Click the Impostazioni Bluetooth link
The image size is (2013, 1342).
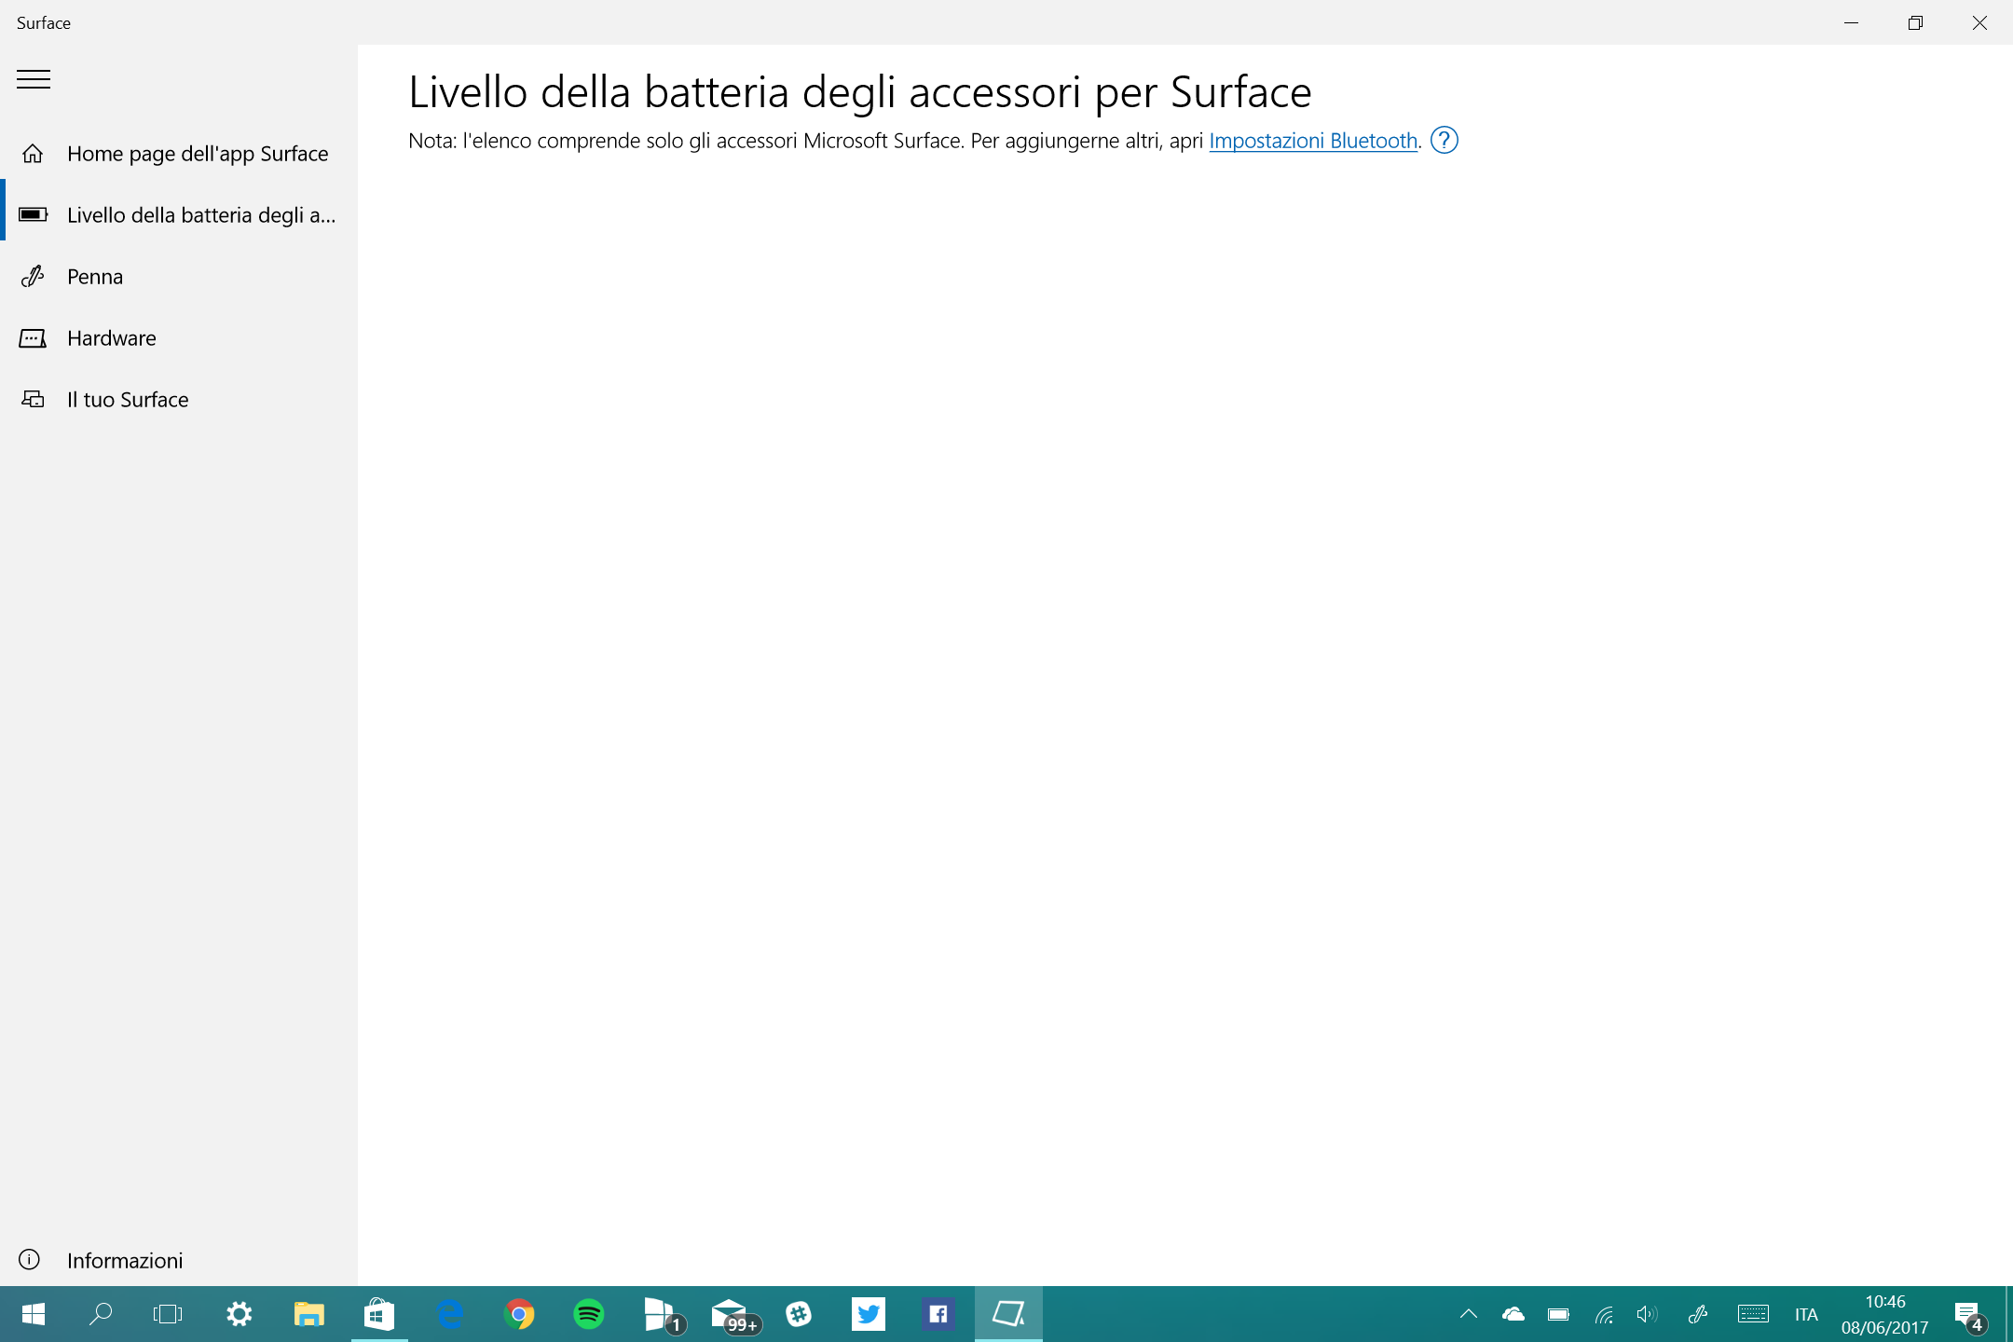(1313, 141)
